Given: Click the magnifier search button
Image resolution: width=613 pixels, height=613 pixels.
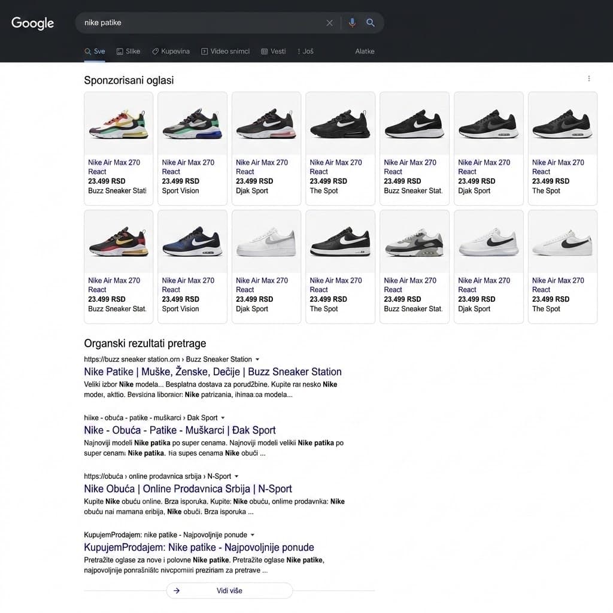Looking at the screenshot, I should pyautogui.click(x=370, y=23).
